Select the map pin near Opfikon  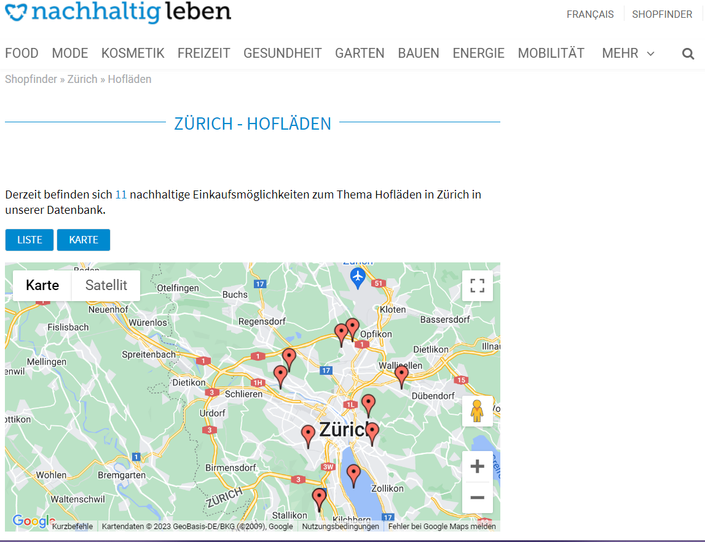coord(352,328)
